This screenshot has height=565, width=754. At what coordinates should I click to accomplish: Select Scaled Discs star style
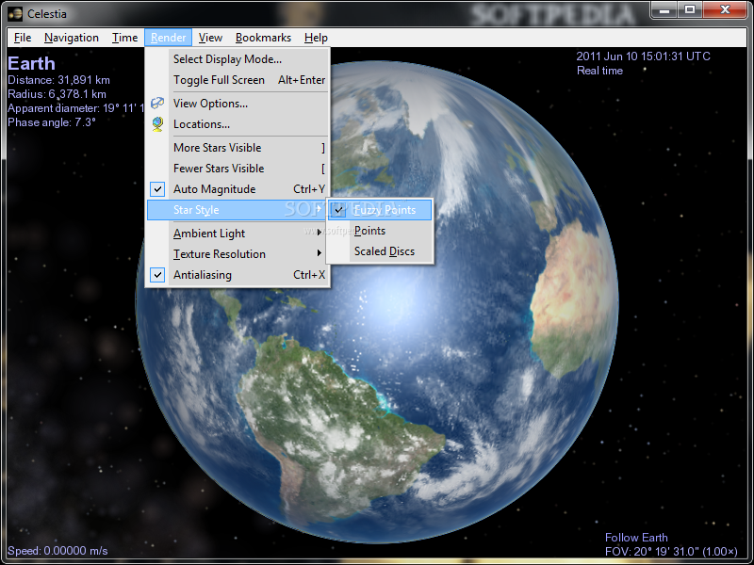380,251
